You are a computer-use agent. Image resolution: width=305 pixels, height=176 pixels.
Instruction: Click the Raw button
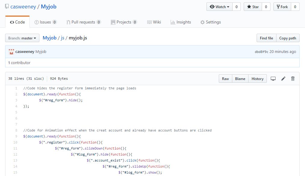[x=225, y=79]
